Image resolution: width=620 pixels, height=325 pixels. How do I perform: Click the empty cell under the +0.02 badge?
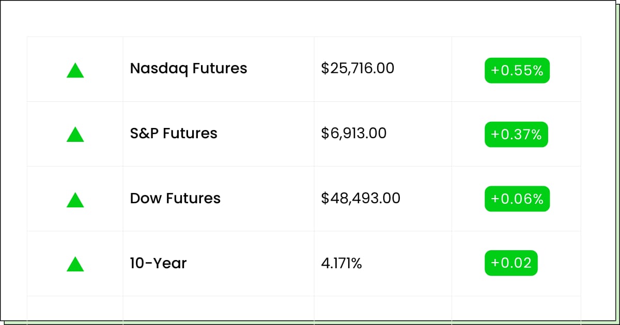(x=516, y=308)
